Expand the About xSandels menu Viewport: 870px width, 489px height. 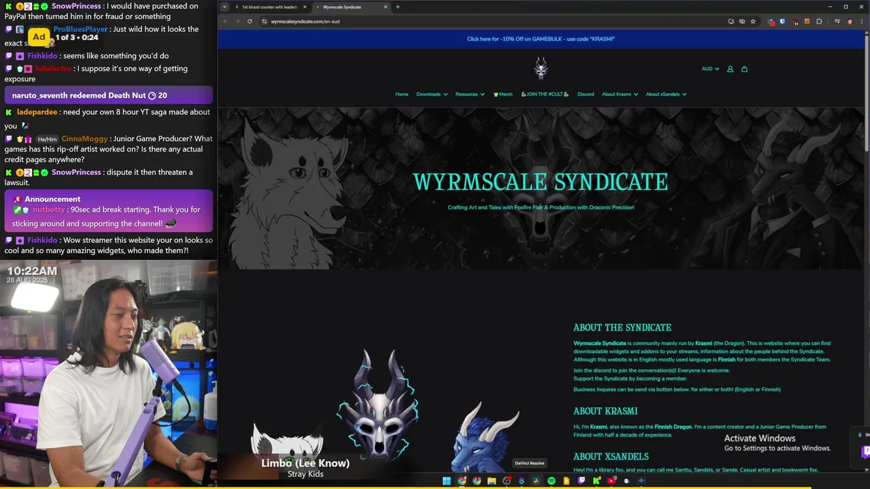pos(666,94)
